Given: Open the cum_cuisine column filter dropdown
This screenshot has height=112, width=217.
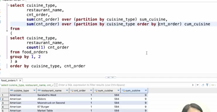Looking at the screenshot, I should click(146, 90).
